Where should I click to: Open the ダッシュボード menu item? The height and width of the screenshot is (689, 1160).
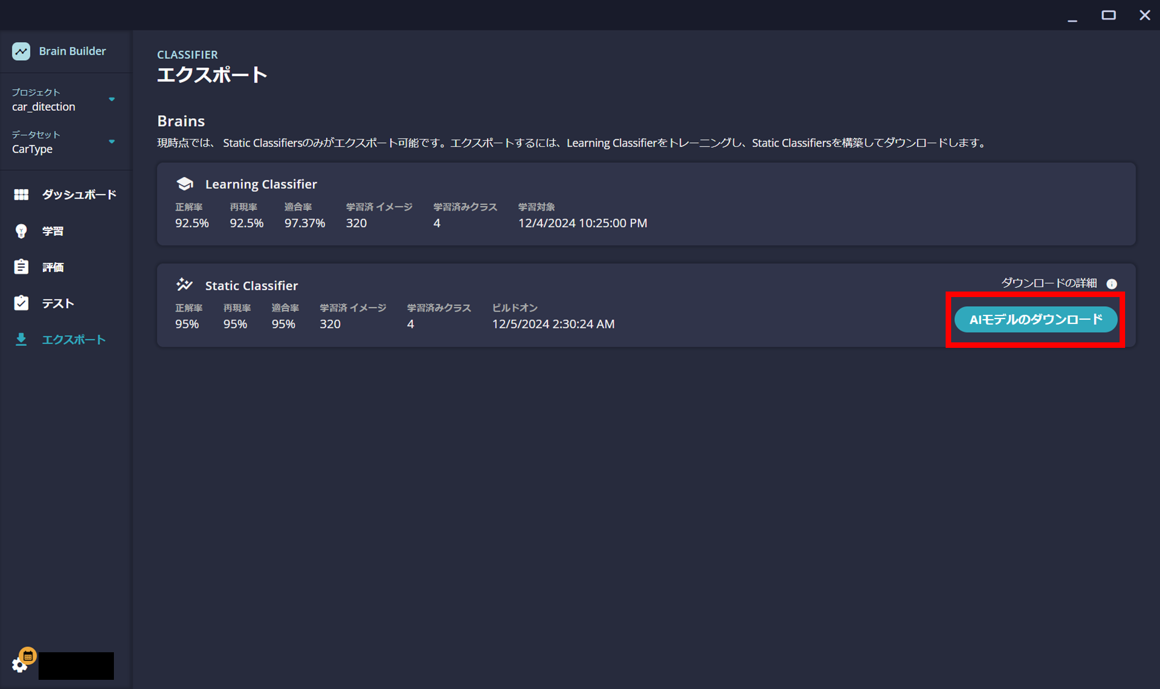(66, 195)
